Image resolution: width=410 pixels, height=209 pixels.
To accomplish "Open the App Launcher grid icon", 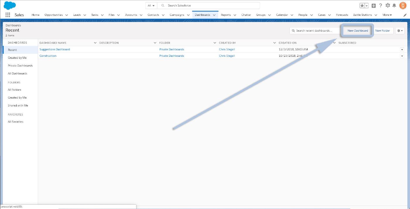I will (8, 15).
